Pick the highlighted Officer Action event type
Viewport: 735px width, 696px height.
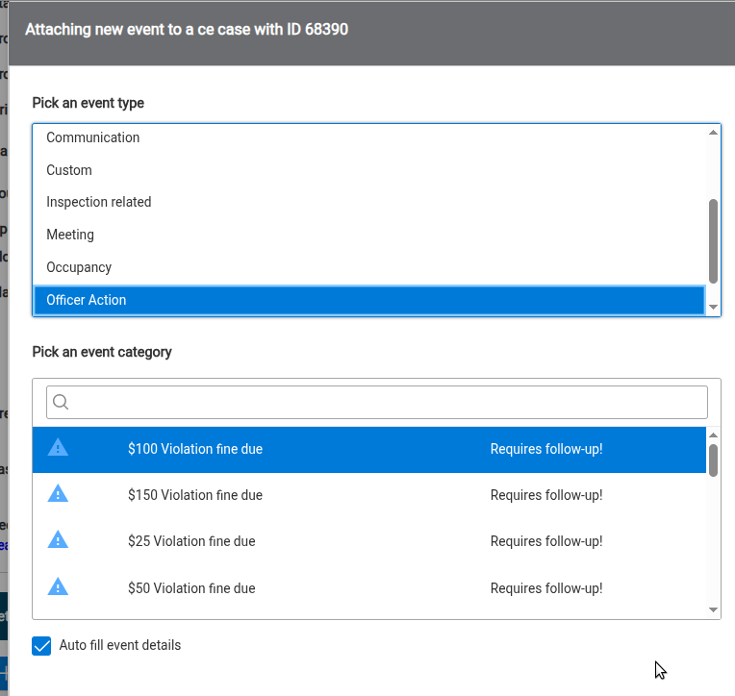click(x=368, y=300)
